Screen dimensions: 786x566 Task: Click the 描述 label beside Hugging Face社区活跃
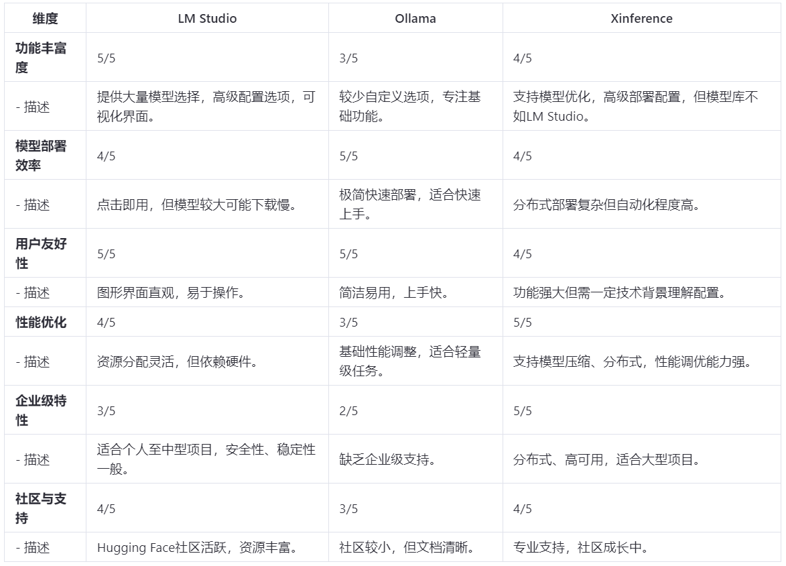pyautogui.click(x=33, y=547)
